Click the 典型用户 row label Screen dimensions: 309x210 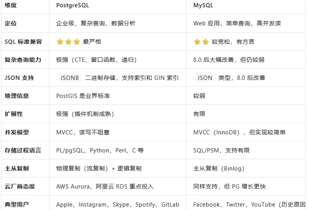pos(17,205)
